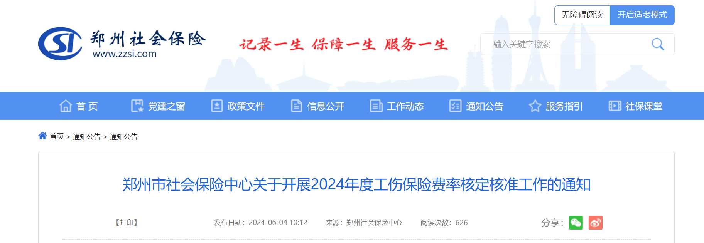Select 工作动态 in the navigation bar
The height and width of the screenshot is (243, 704).
click(405, 106)
